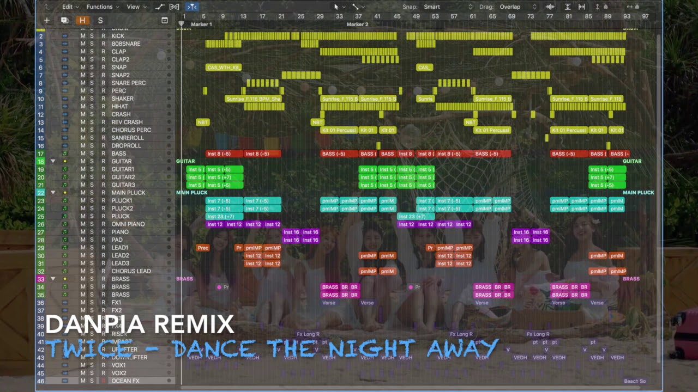Screen dimensions: 698x392
Task: Select the VOX1 track name
Action: pyautogui.click(x=118, y=365)
